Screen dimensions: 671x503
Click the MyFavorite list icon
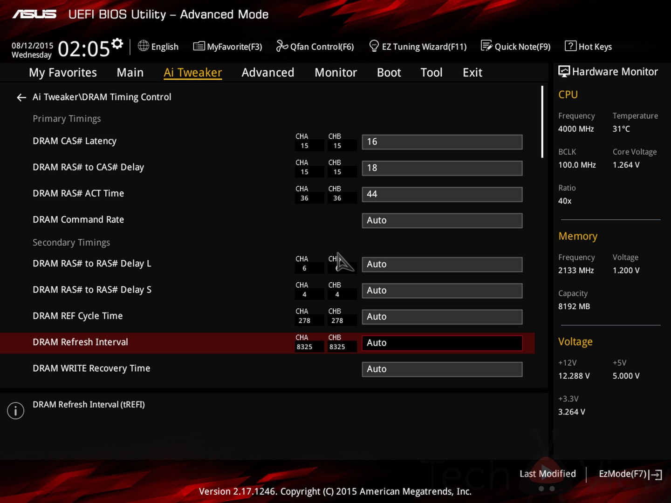point(199,46)
